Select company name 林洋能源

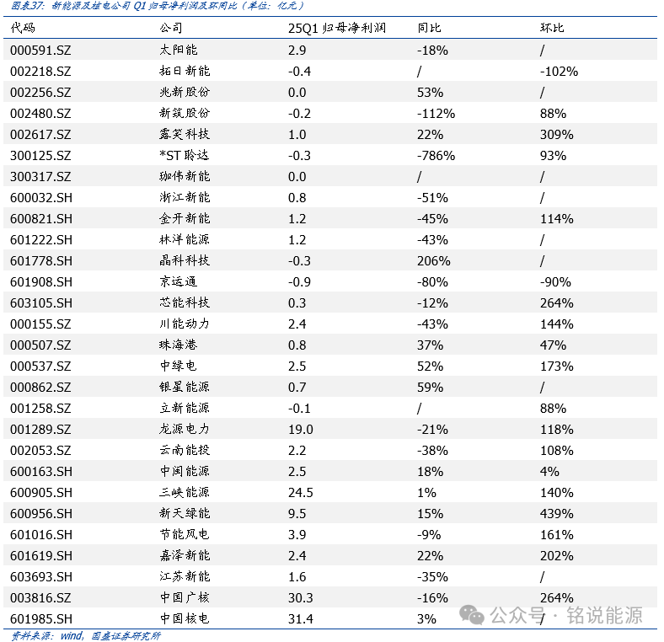tap(185, 239)
